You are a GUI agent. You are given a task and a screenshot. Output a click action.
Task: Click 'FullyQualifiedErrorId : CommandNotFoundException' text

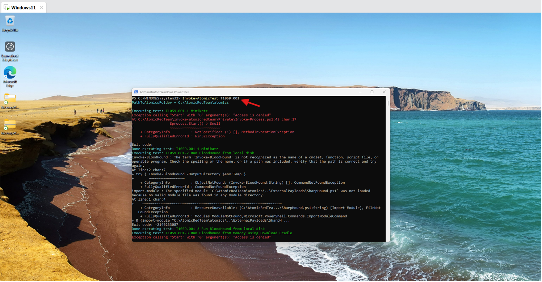pyautogui.click(x=195, y=187)
